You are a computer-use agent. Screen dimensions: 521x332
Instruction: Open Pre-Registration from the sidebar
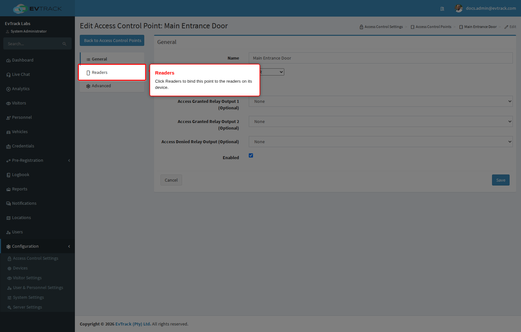[x=37, y=160]
